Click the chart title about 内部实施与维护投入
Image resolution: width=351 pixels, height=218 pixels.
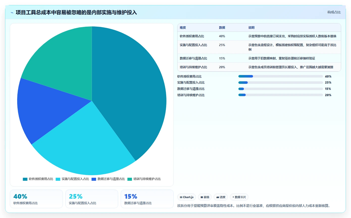tap(76, 12)
